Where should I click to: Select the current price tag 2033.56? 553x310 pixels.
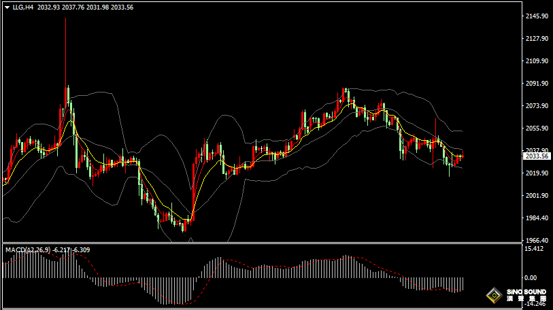tap(538, 156)
